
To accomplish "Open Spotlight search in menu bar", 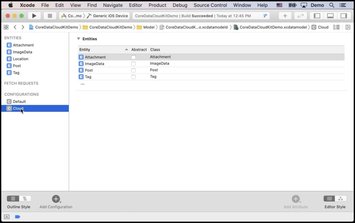I will point(332,5).
